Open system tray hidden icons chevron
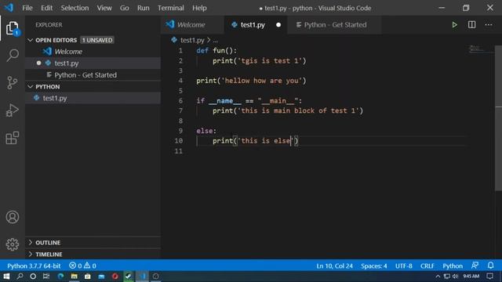 [438, 276]
